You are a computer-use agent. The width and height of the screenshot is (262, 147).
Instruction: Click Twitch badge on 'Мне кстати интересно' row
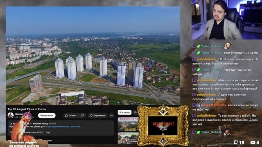coord(194,80)
